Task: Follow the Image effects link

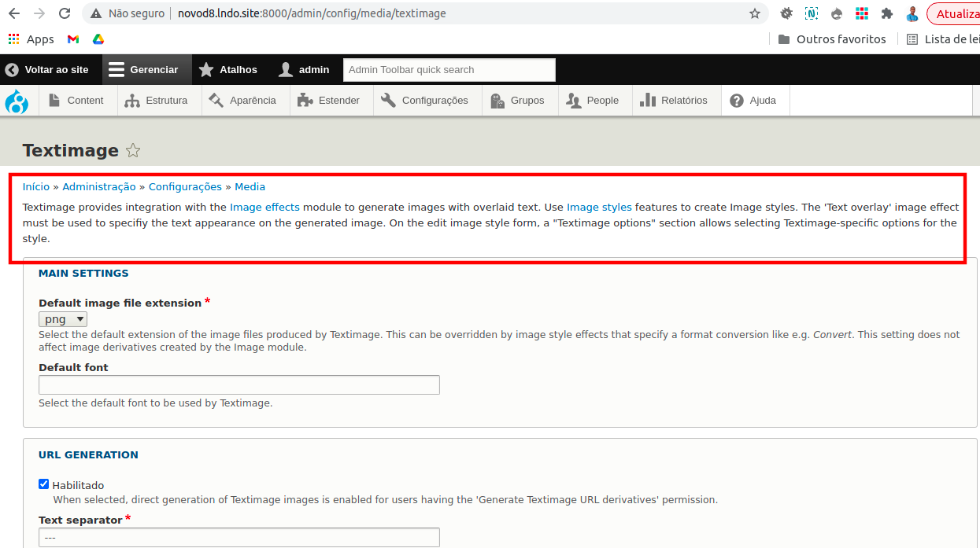Action: click(264, 208)
